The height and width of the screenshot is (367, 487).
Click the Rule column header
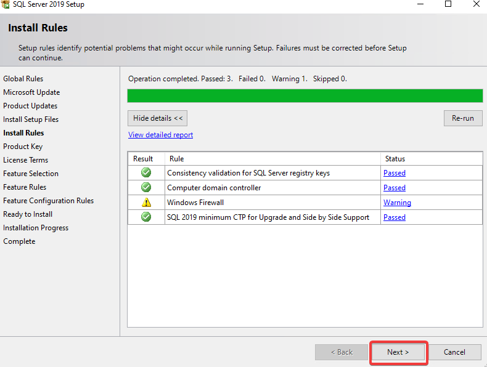(272, 159)
